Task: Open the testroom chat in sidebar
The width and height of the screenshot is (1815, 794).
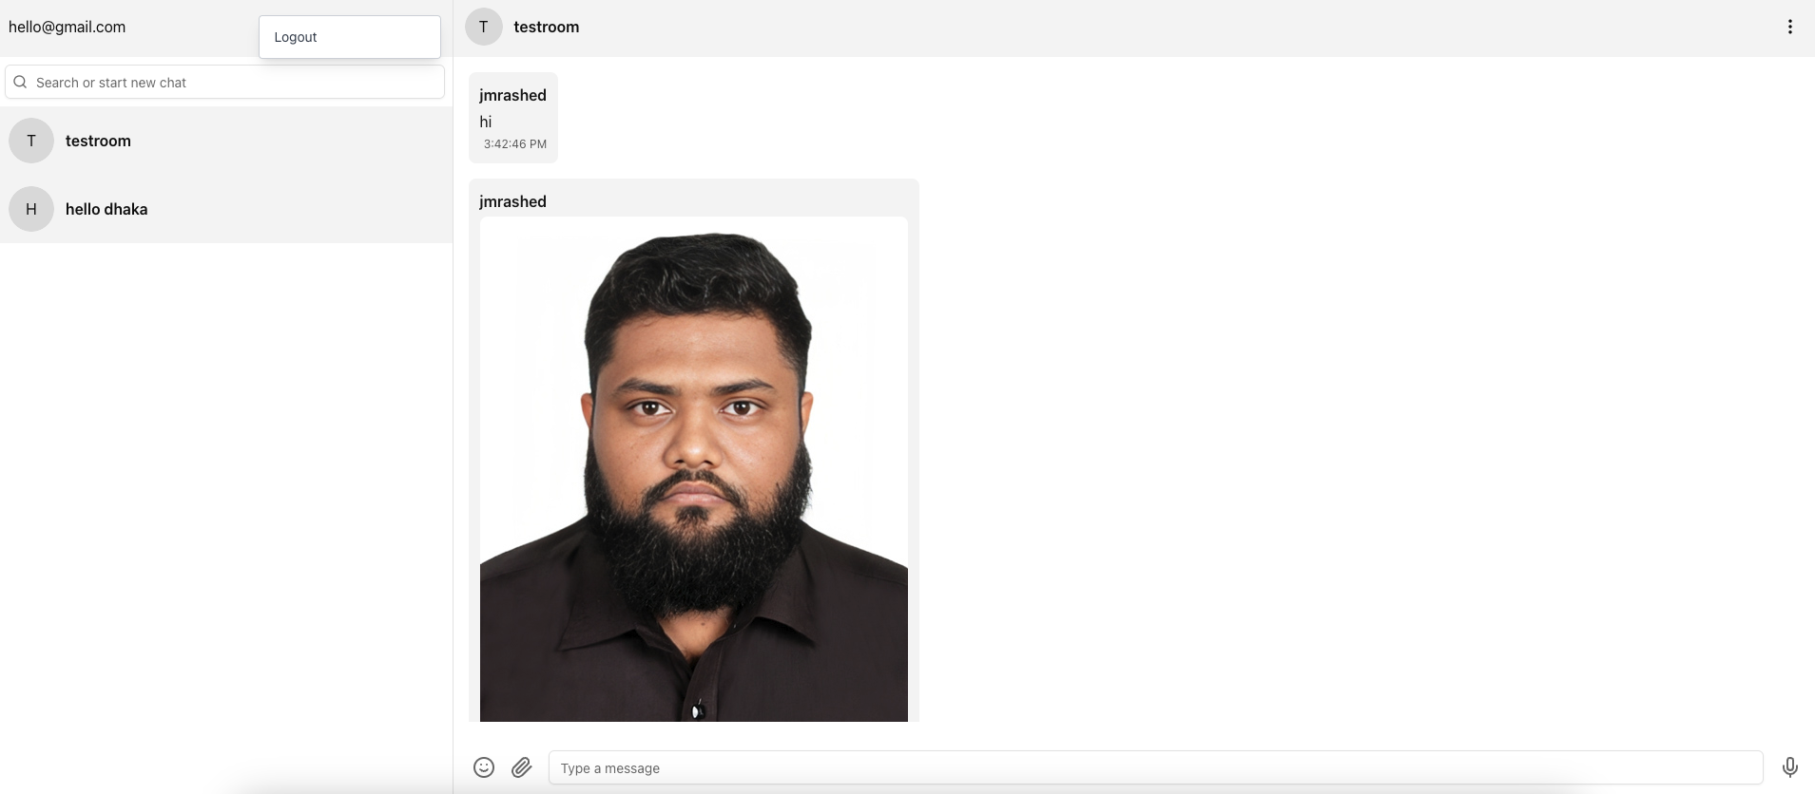Action: pos(226,141)
